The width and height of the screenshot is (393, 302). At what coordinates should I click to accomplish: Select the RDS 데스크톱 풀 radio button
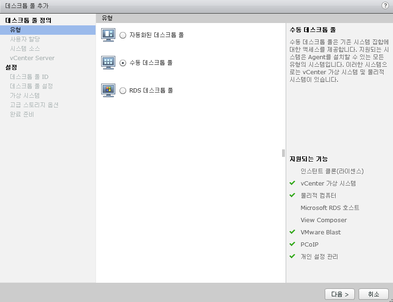[123, 91]
